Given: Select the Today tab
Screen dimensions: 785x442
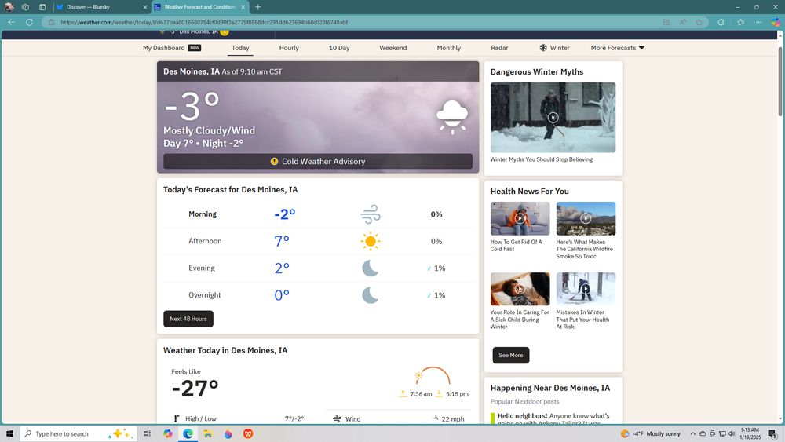Looking at the screenshot, I should tap(240, 48).
